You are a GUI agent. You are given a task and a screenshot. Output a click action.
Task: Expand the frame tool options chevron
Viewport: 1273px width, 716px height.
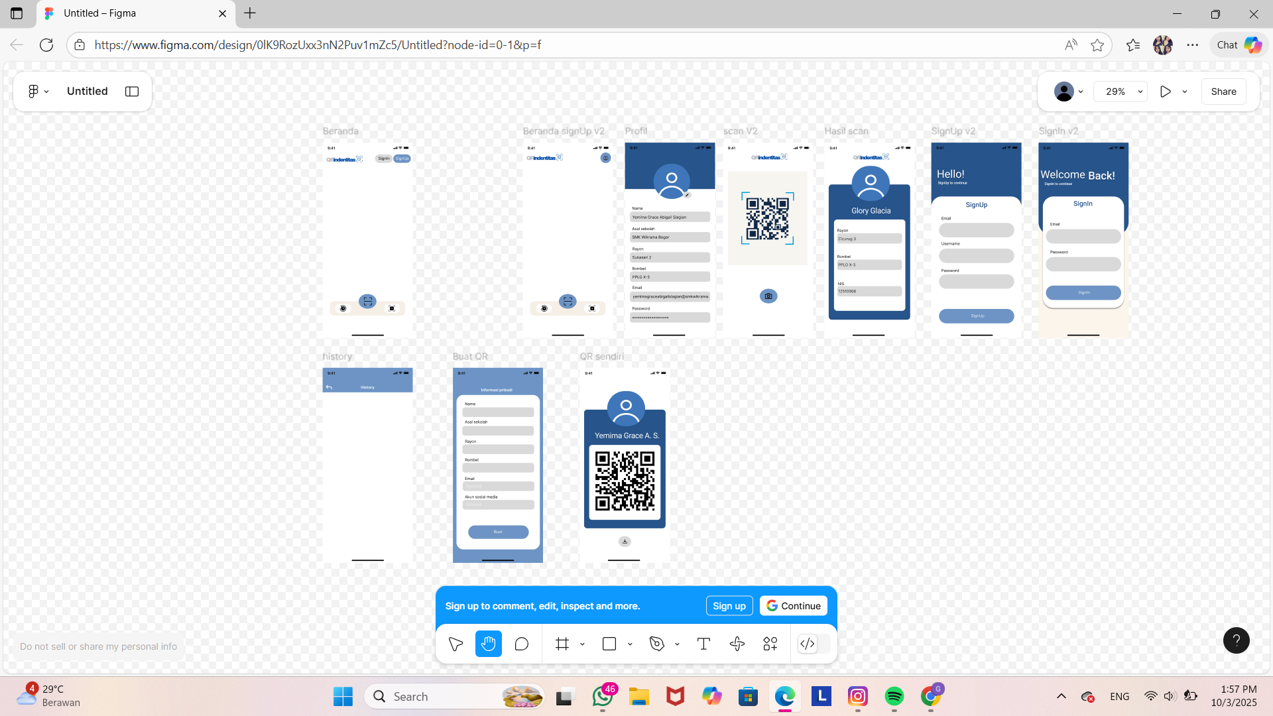pos(582,644)
